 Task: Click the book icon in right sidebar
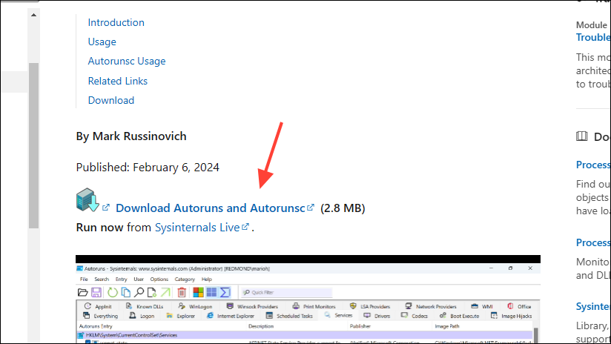coord(582,136)
